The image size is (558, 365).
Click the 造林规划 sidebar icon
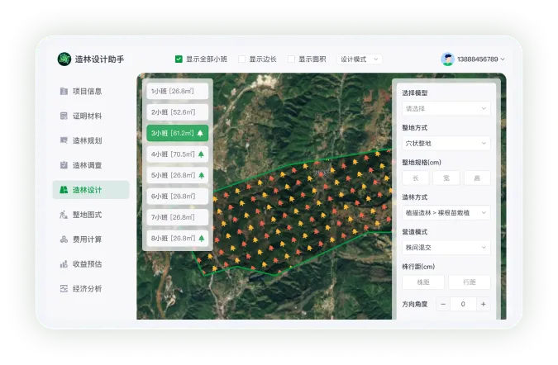click(64, 140)
